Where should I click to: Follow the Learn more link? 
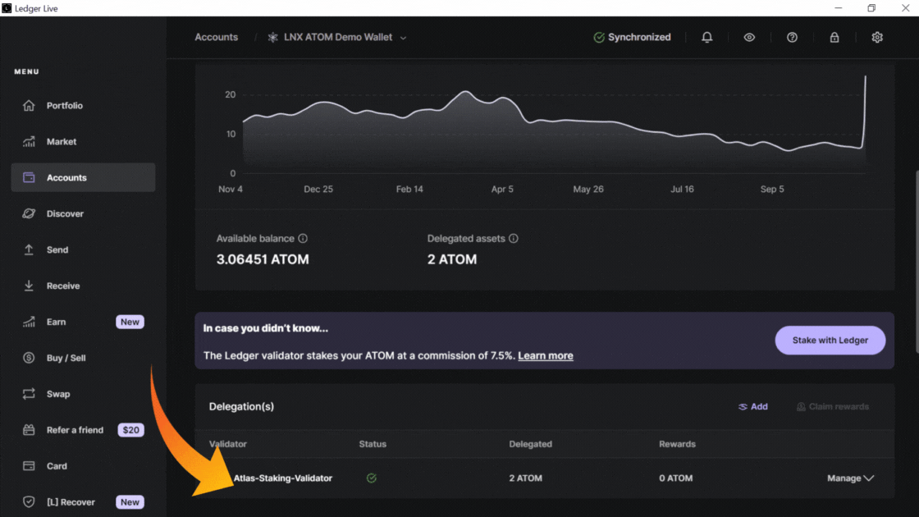(x=545, y=356)
